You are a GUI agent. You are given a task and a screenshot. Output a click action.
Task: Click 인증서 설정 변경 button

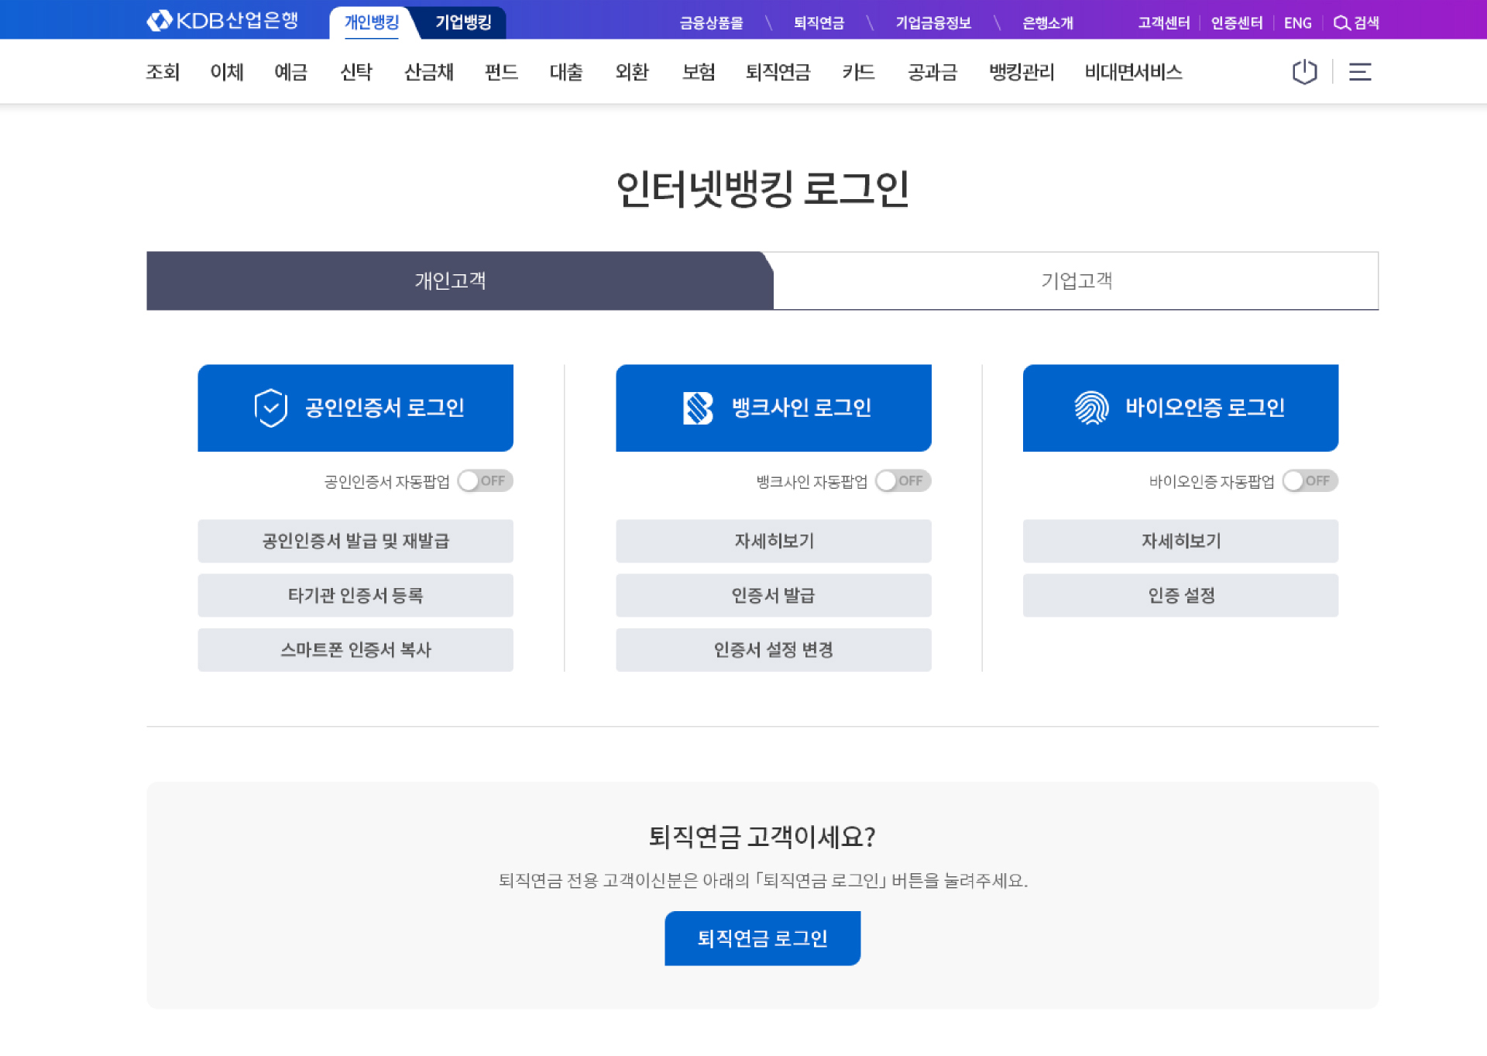tap(774, 649)
